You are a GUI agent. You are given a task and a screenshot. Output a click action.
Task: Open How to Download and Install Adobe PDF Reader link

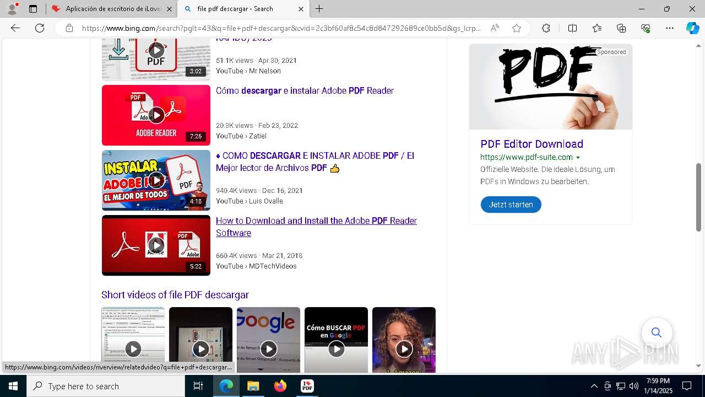pyautogui.click(x=316, y=227)
